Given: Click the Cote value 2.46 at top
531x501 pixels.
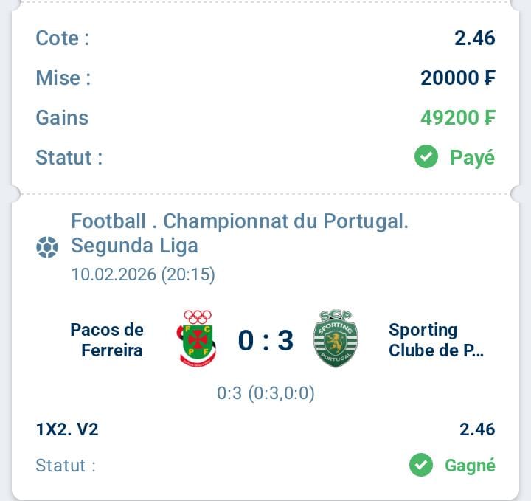Looking at the screenshot, I should pyautogui.click(x=475, y=38).
